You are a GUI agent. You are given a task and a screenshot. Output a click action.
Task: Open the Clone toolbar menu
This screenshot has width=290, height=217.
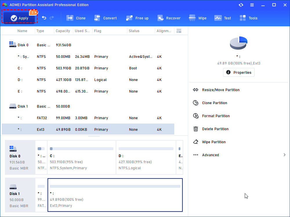click(x=76, y=18)
